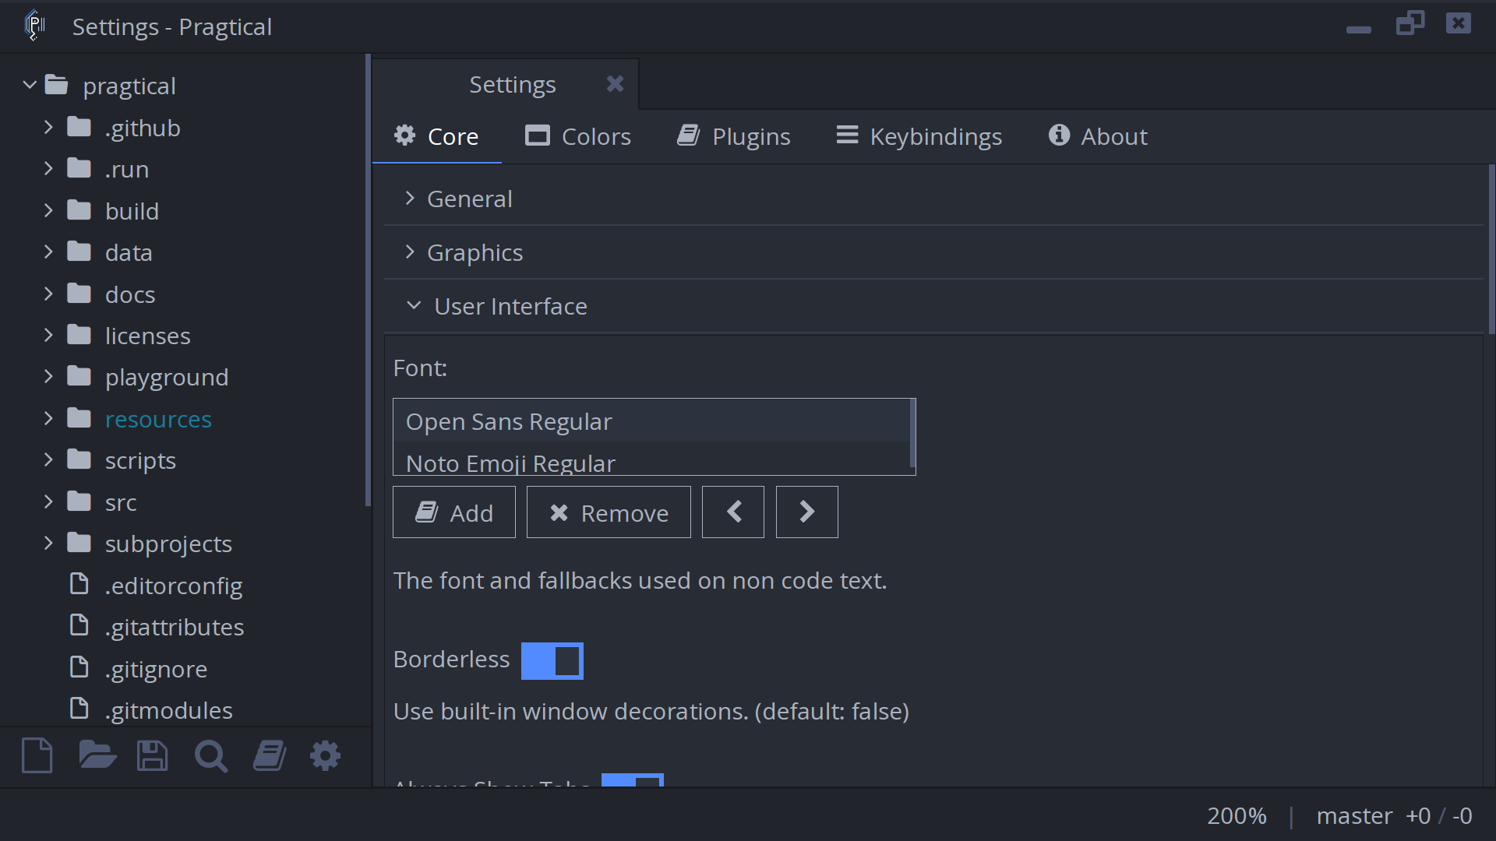Click the file tree vertical scrollbar
The image size is (1496, 841).
click(x=368, y=280)
